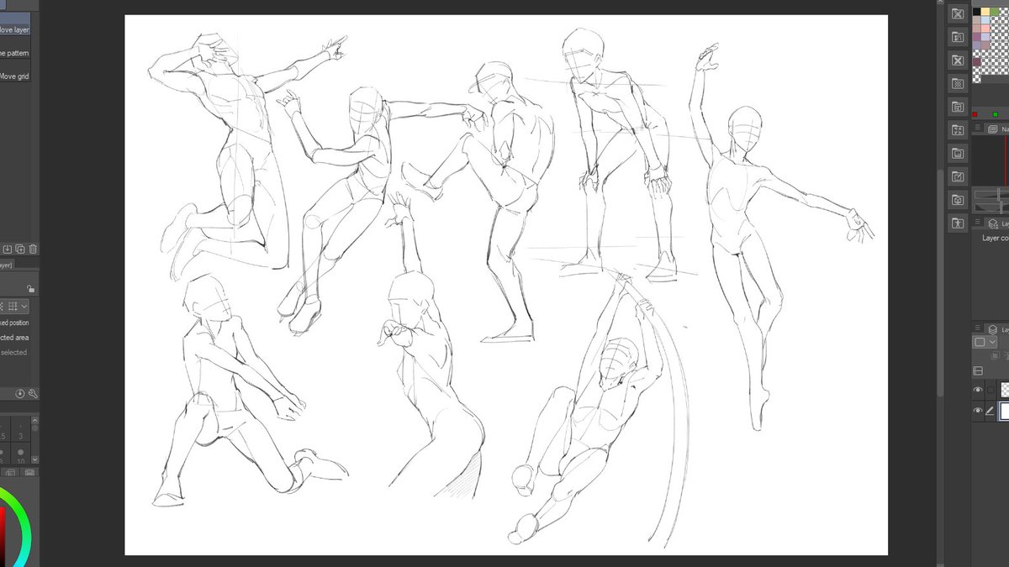Screen dimensions: 1009x567
Task: Open the layer blending mode dropdown
Action: click(x=985, y=342)
